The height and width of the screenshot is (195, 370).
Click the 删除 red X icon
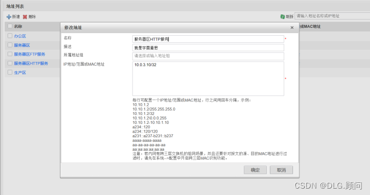(25, 17)
